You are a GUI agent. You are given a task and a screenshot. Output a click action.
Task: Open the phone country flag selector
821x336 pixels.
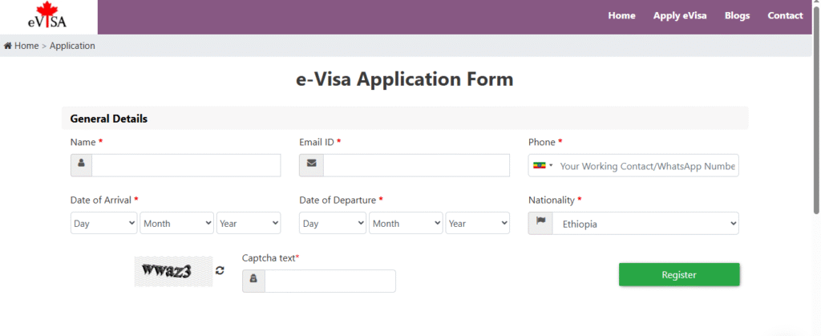coord(543,166)
